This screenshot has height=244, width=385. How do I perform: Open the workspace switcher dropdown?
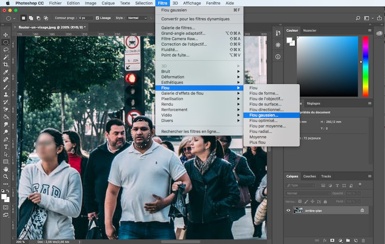point(369,18)
